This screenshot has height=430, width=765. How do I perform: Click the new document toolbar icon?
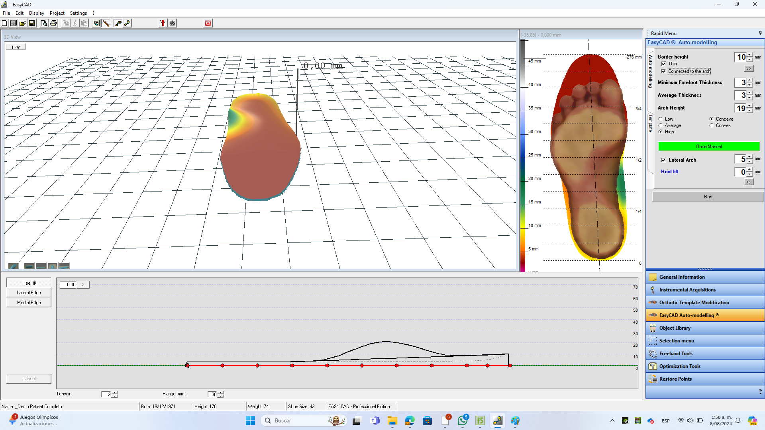coord(4,23)
